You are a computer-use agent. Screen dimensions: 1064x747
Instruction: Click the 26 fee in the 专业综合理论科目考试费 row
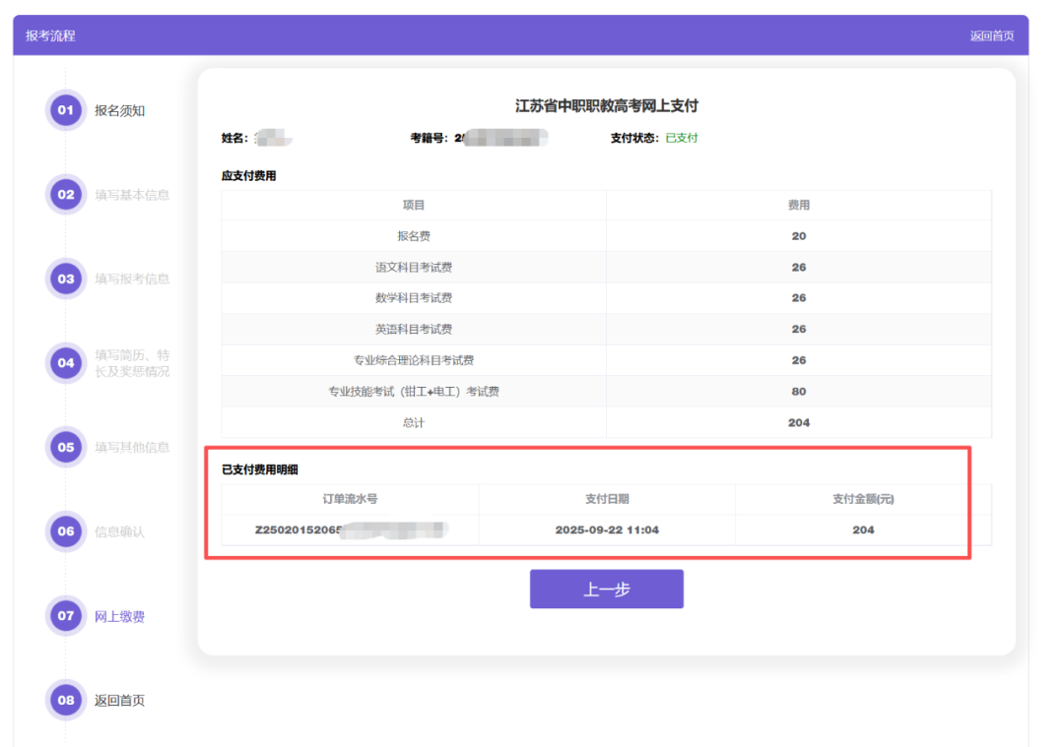pos(799,360)
